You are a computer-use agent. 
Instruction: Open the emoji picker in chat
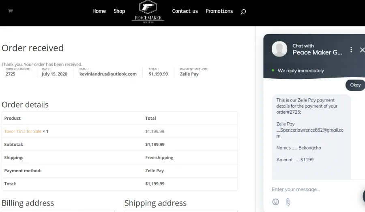(x=276, y=202)
